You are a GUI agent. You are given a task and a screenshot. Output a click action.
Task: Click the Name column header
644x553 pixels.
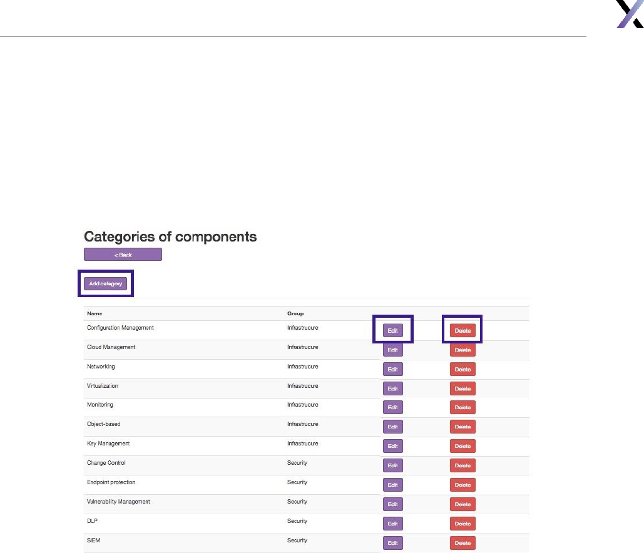tap(95, 313)
